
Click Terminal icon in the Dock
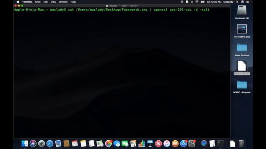pyautogui.click(x=221, y=144)
